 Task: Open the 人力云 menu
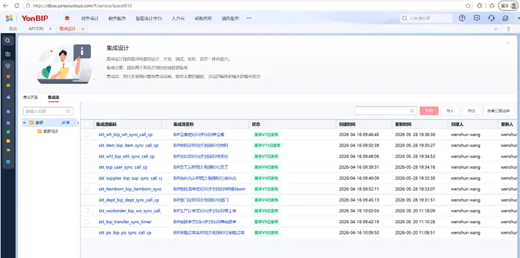point(178,19)
